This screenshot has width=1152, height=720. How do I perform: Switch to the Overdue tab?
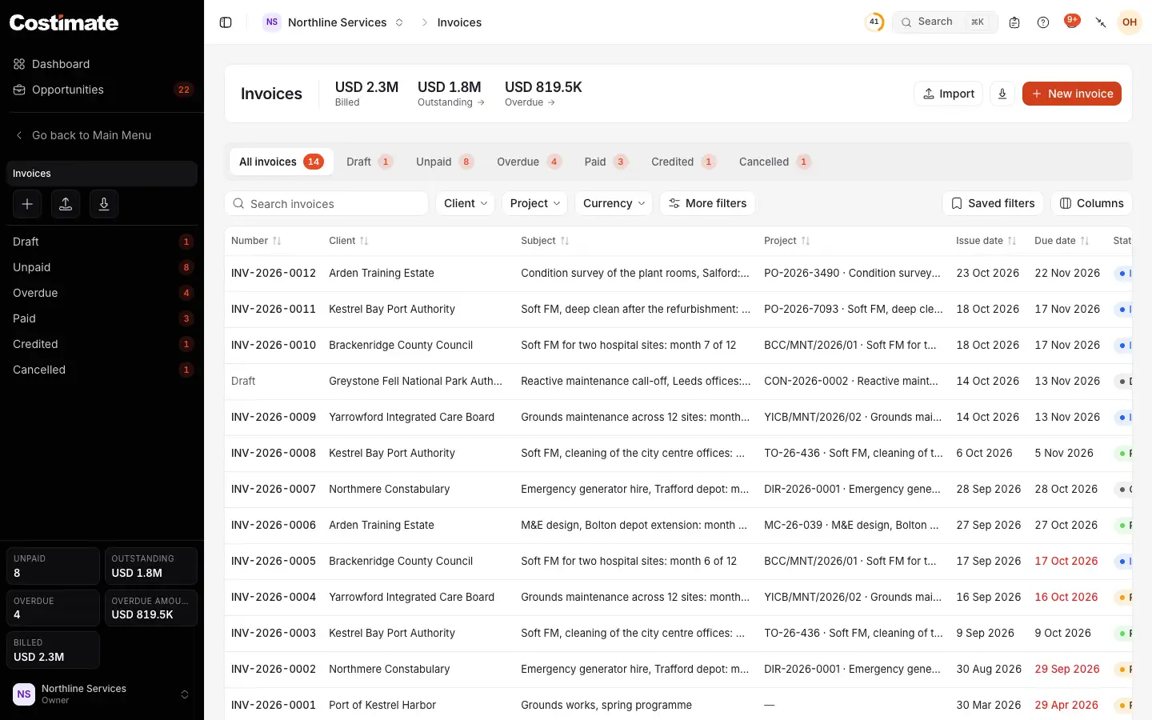pyautogui.click(x=529, y=162)
